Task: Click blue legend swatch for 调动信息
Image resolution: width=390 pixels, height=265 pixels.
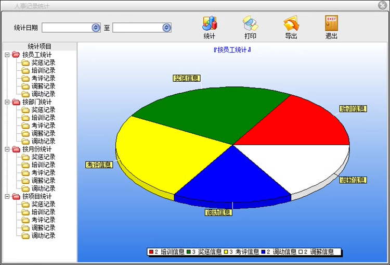Action: pos(264,252)
